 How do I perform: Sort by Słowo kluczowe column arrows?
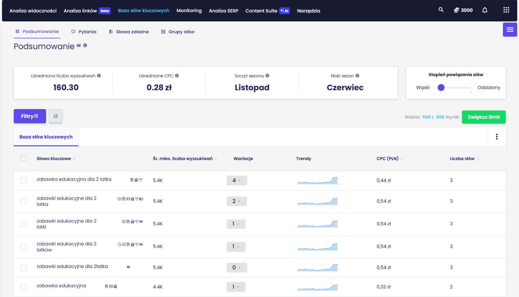pos(74,159)
